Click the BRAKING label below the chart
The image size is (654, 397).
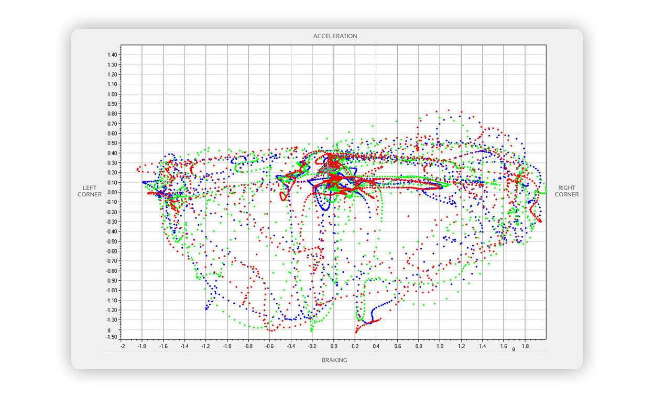334,360
